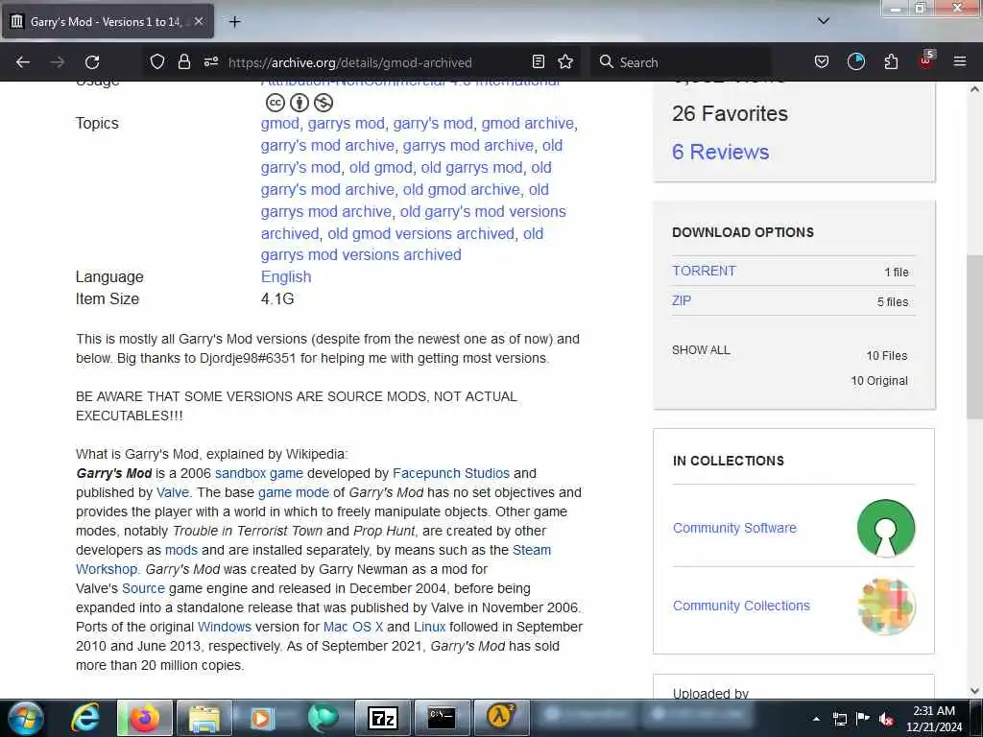Screen dimensions: 983x737
Task: Follow the Windows version link
Action: (225, 627)
